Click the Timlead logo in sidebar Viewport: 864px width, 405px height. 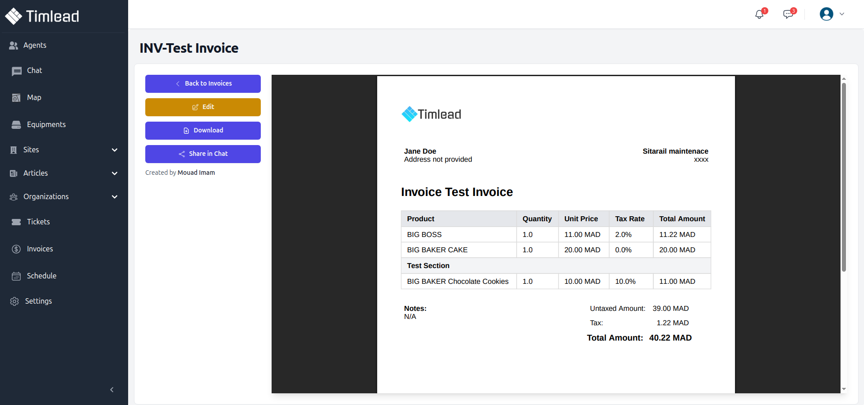[x=42, y=16]
